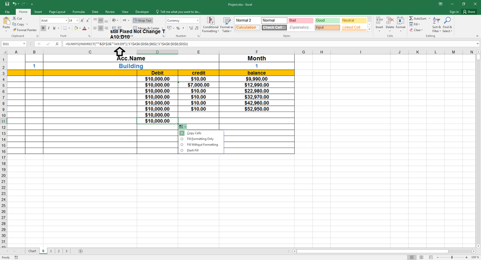The image size is (481, 260).
Task: Click the Share button
Action: click(469, 12)
